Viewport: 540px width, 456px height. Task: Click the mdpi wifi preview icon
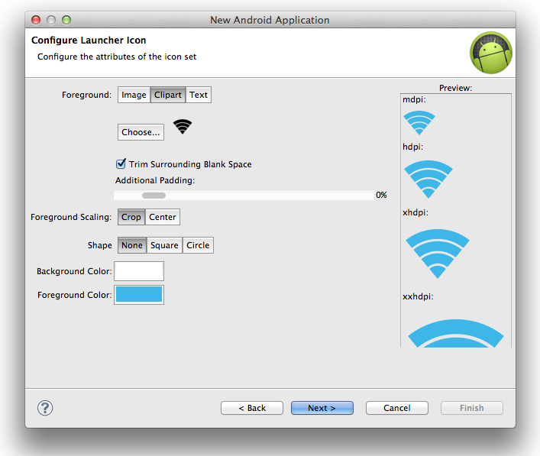pos(419,123)
